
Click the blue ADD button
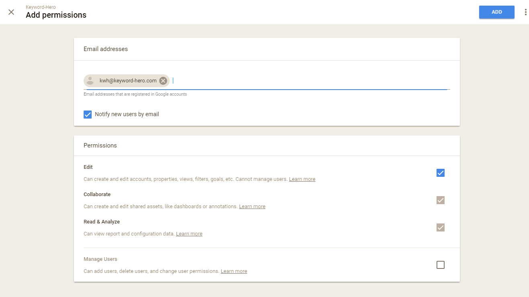pyautogui.click(x=497, y=12)
